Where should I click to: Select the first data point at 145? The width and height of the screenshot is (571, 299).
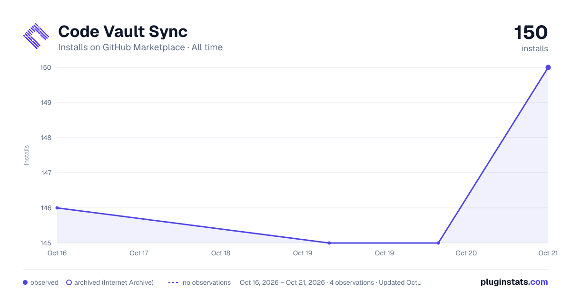pyautogui.click(x=329, y=243)
